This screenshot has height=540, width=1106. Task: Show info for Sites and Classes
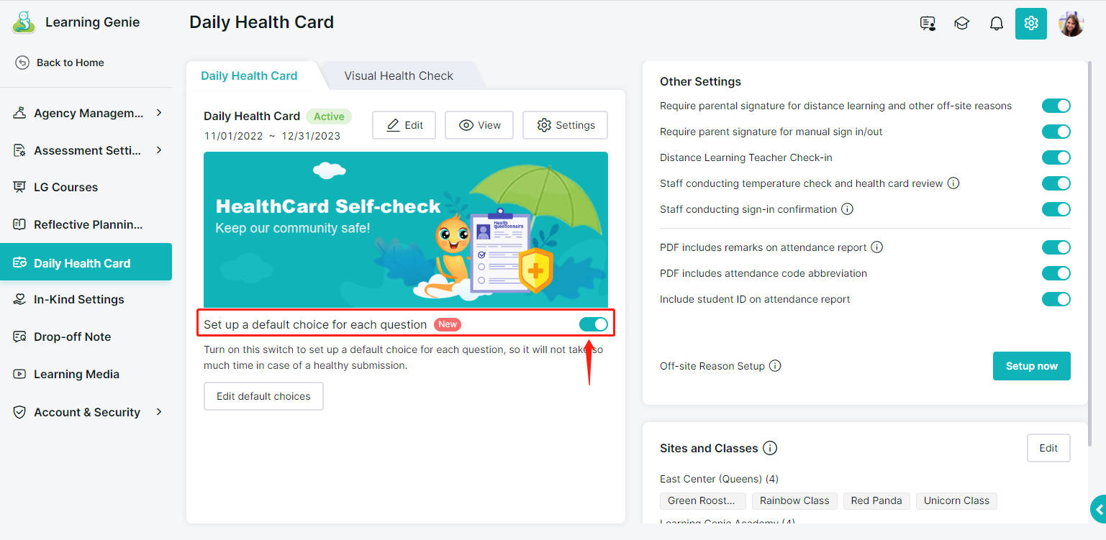[x=770, y=448]
